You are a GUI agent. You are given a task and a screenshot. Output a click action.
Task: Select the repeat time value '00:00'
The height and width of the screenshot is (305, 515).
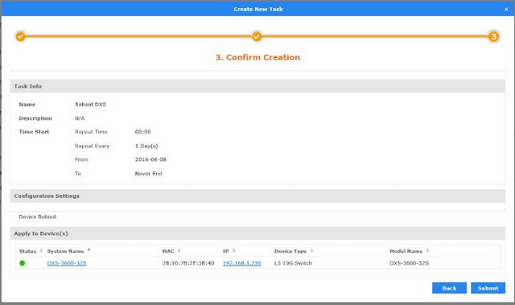click(x=143, y=132)
